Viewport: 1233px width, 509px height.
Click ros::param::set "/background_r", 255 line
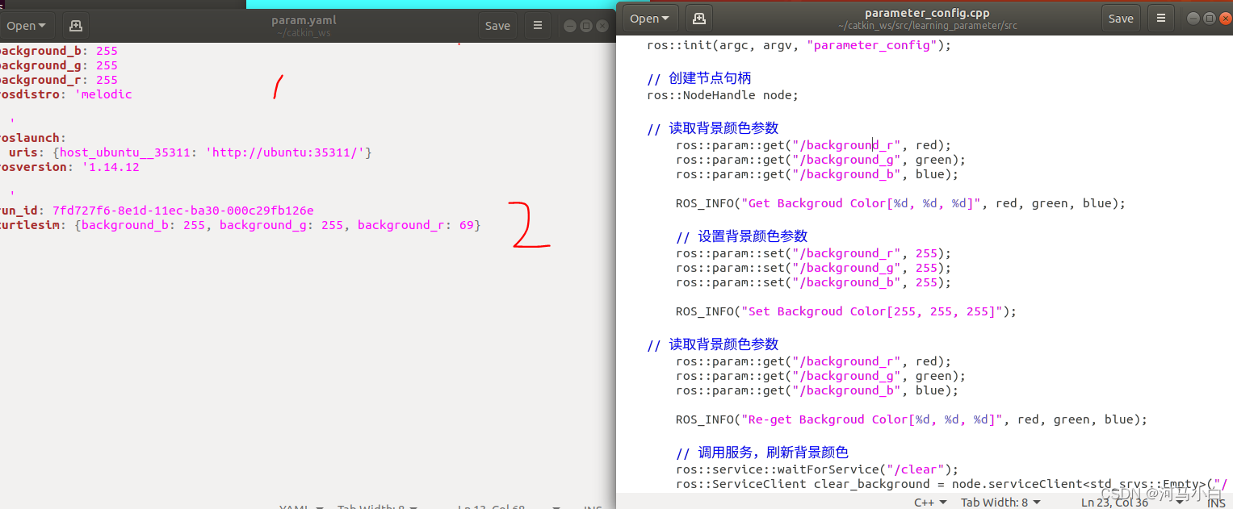pyautogui.click(x=814, y=253)
